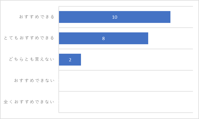Click gridline above the 全くおすすめできない row
The height and width of the screenshot is (119, 199).
126,91
